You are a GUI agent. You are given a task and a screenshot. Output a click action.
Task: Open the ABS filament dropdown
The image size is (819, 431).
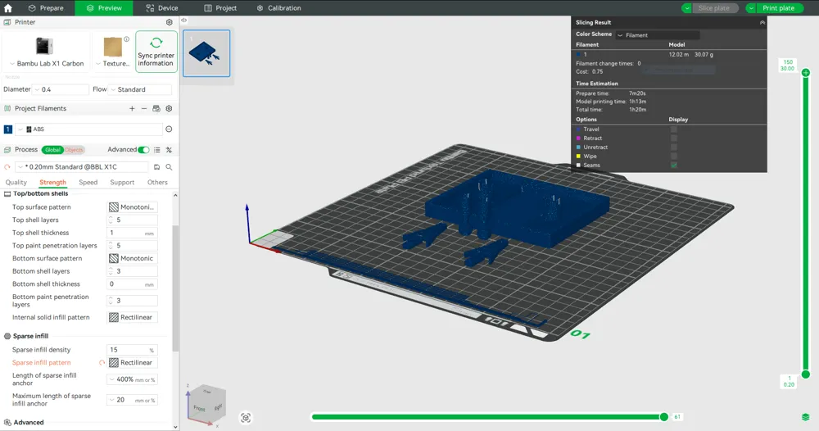pyautogui.click(x=88, y=129)
